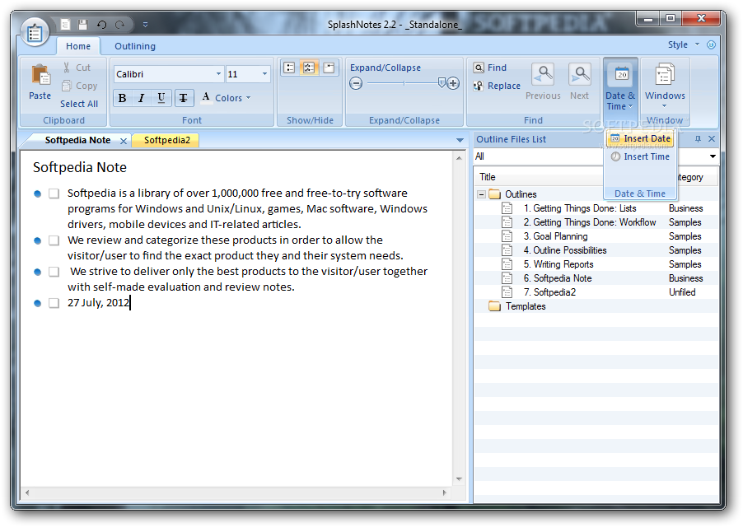Click the Redo arrow in quick access toolbar
This screenshot has height=527, width=743.
120,24
